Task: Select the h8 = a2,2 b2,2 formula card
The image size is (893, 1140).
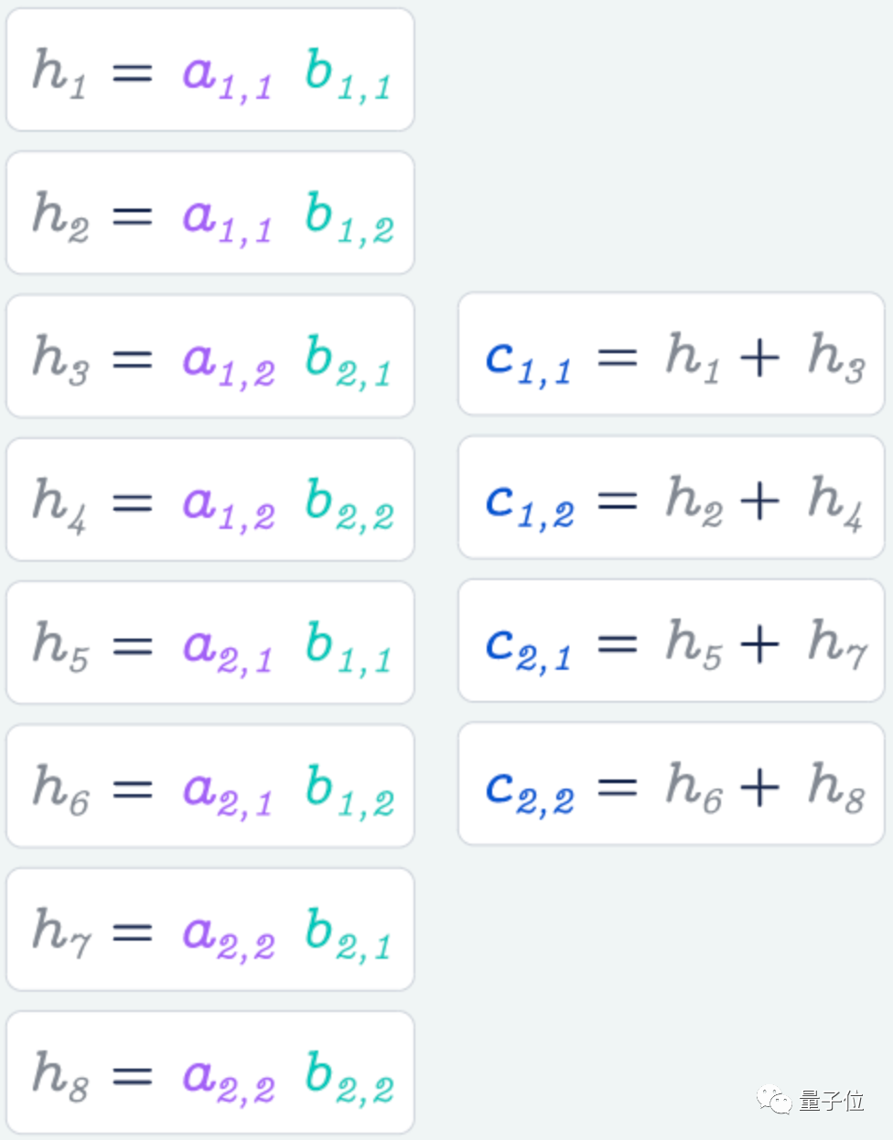Action: 210,1072
